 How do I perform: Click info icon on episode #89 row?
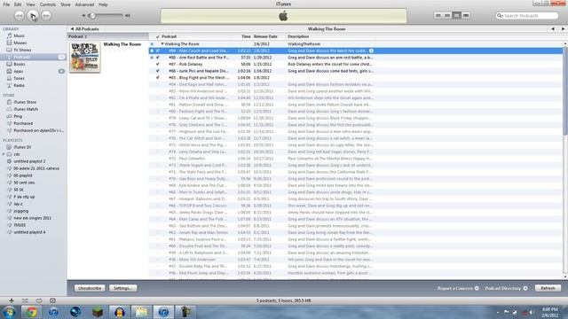(x=371, y=51)
